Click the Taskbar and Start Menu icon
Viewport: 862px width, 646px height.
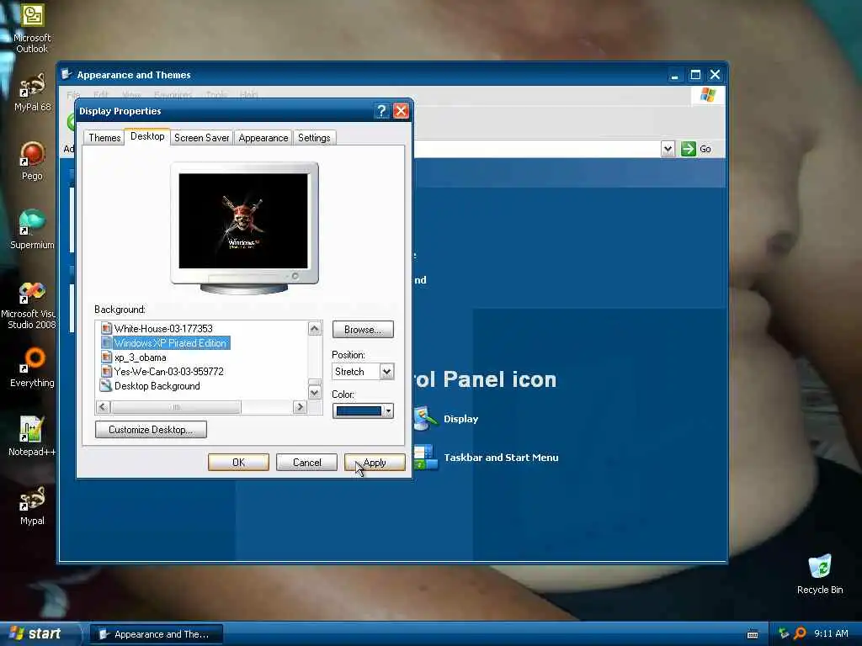[x=425, y=457]
